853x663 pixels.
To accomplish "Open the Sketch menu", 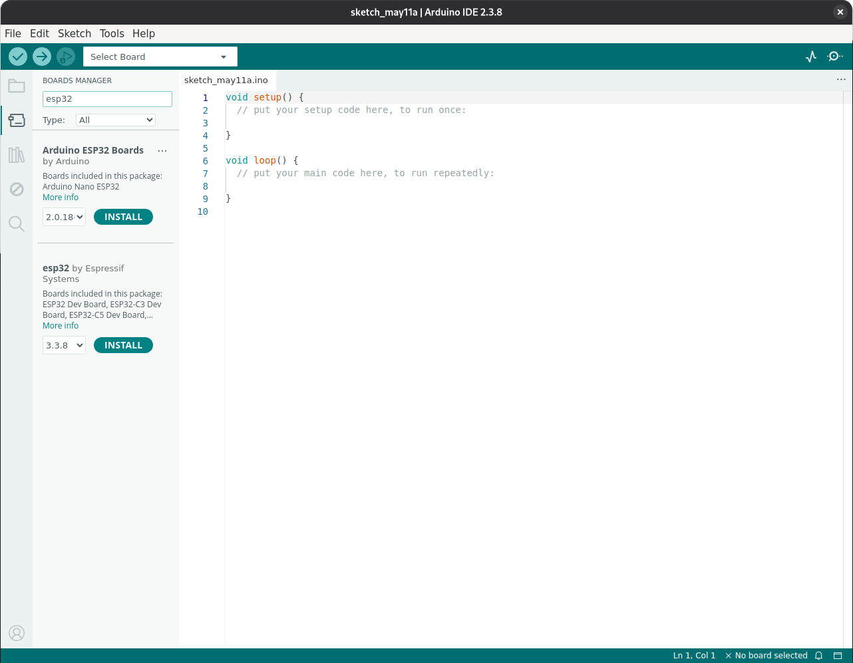I will point(75,33).
